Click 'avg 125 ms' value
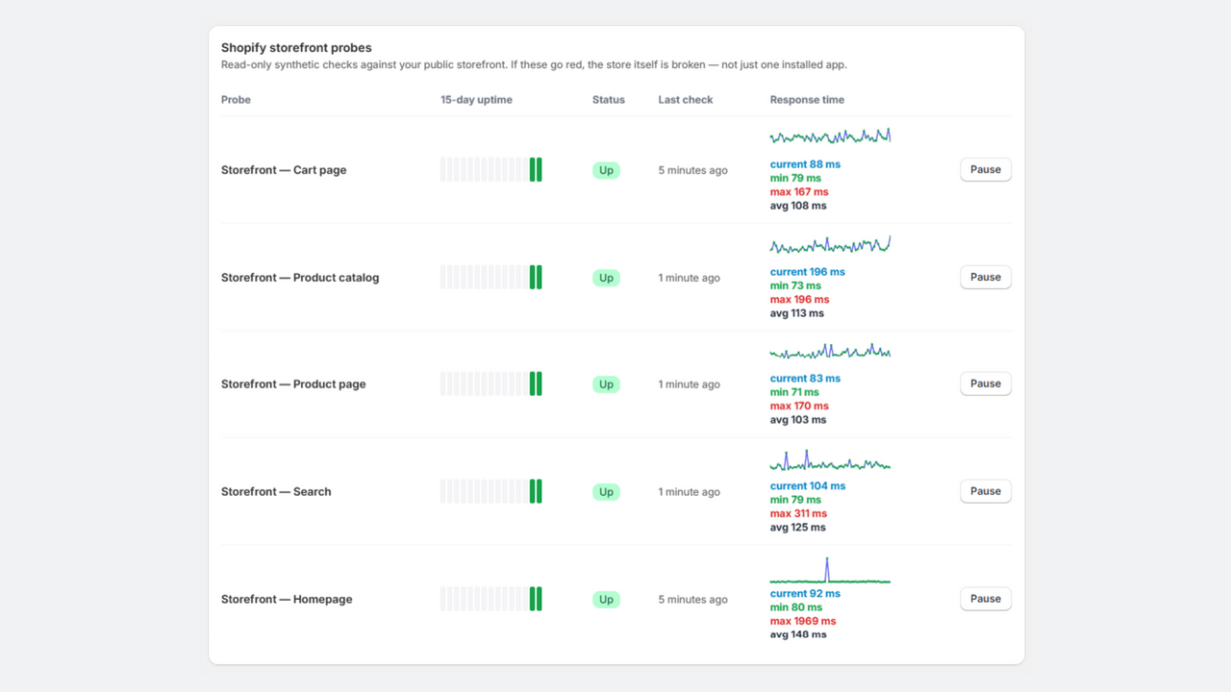This screenshot has width=1231, height=692. pyautogui.click(x=798, y=528)
